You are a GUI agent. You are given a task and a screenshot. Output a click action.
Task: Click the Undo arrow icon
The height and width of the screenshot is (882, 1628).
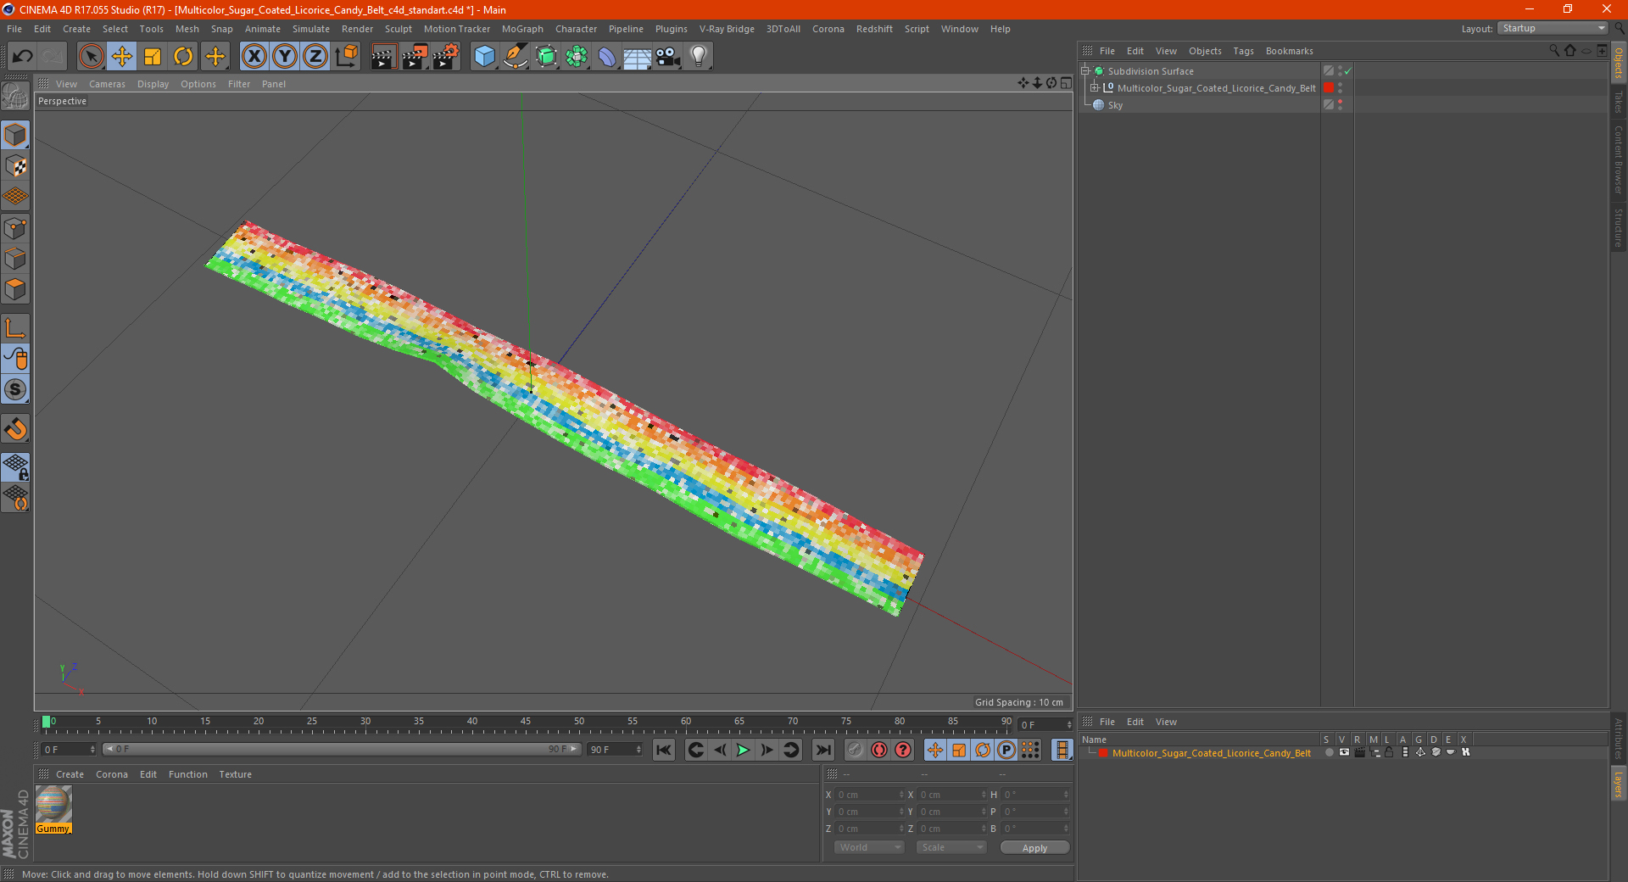coord(22,57)
